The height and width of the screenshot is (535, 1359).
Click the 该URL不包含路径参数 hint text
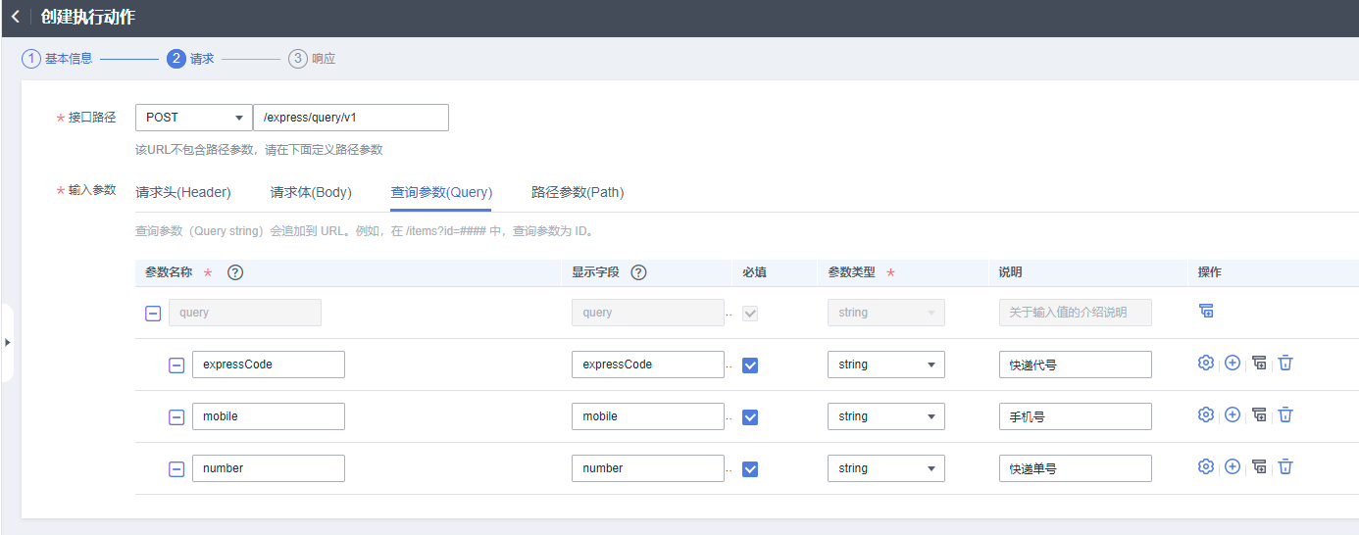click(259, 150)
